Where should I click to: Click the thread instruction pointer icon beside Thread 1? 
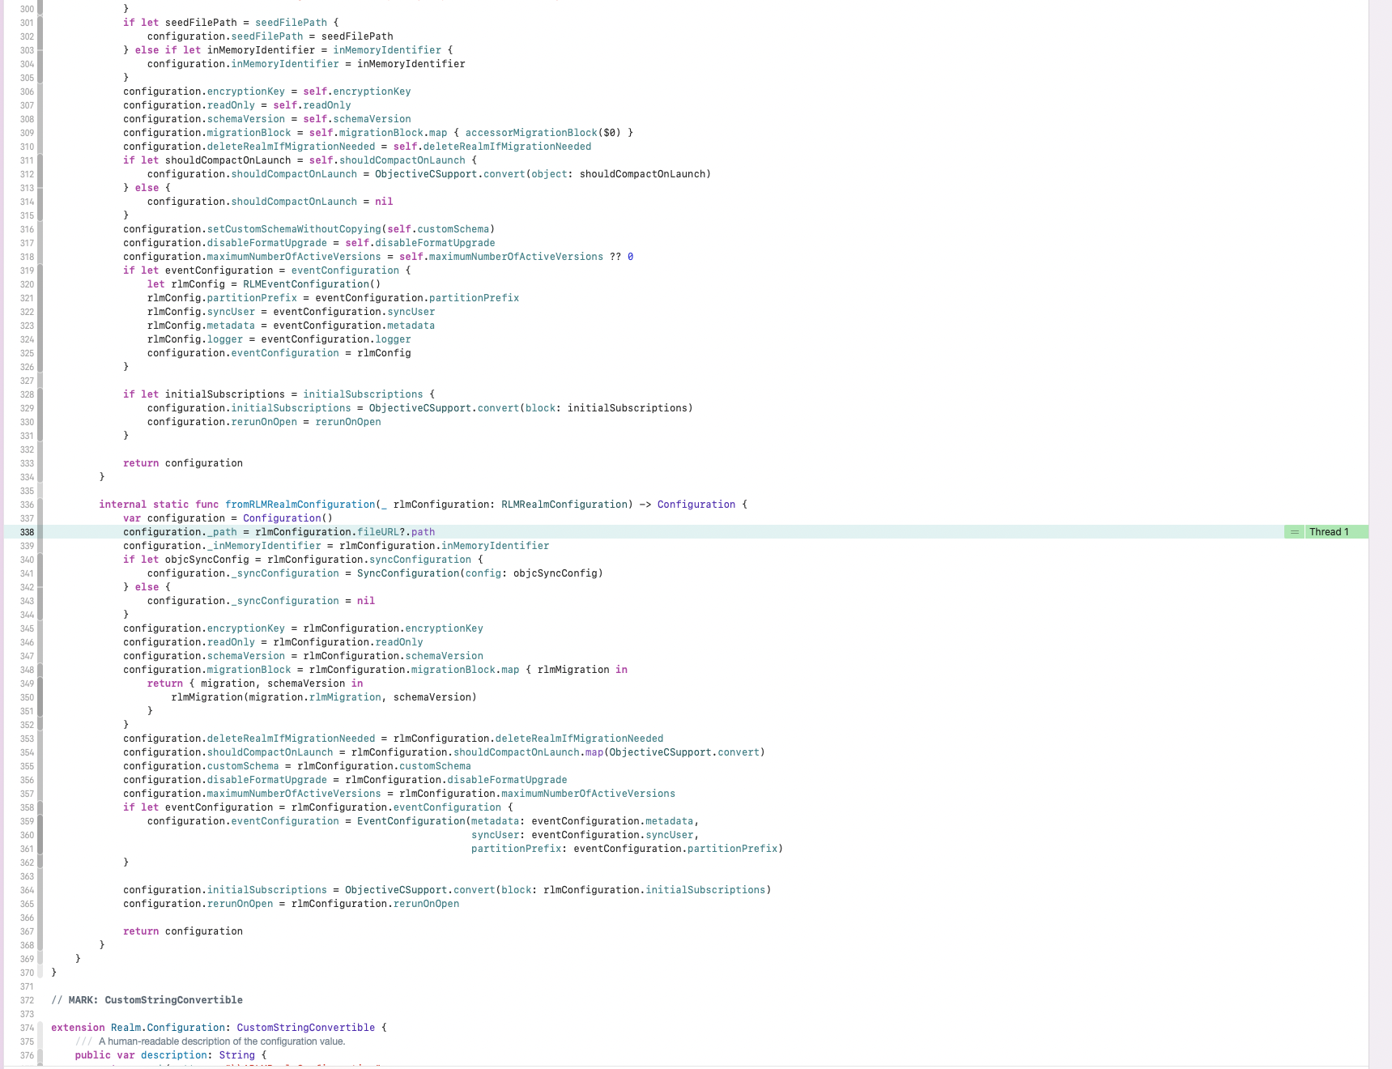click(x=1294, y=532)
